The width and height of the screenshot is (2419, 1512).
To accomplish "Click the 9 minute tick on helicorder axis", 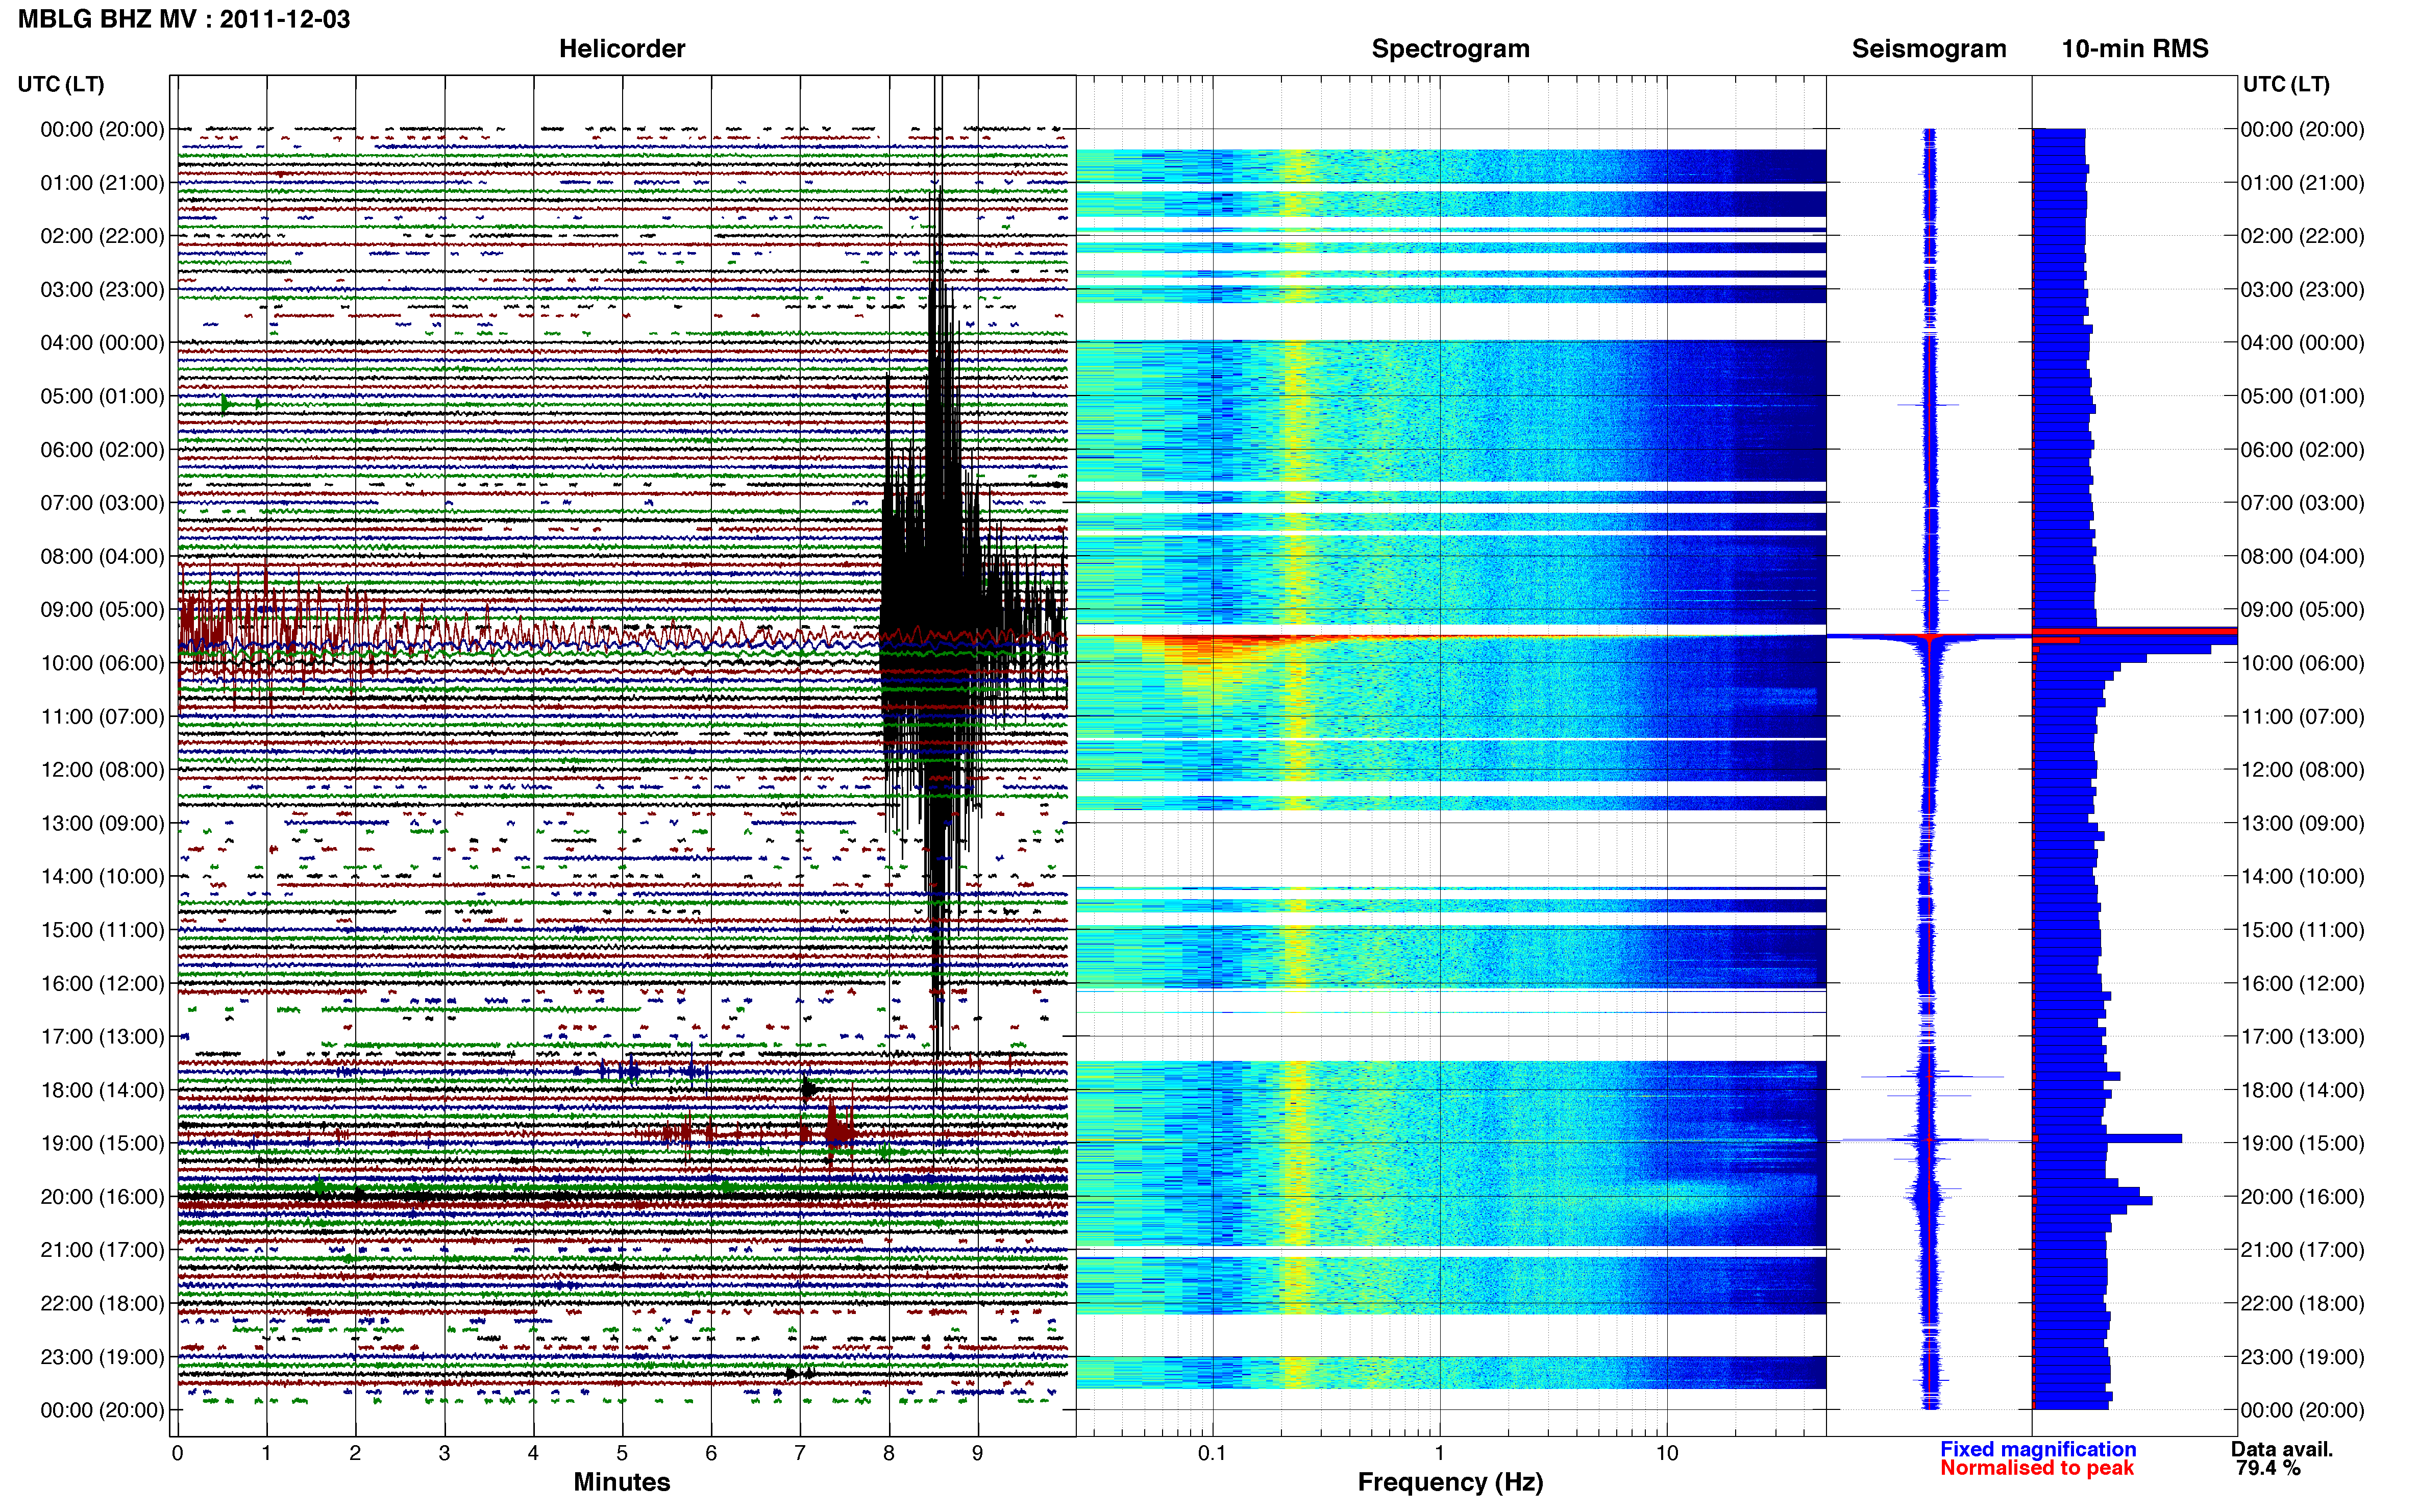I will tap(977, 1452).
